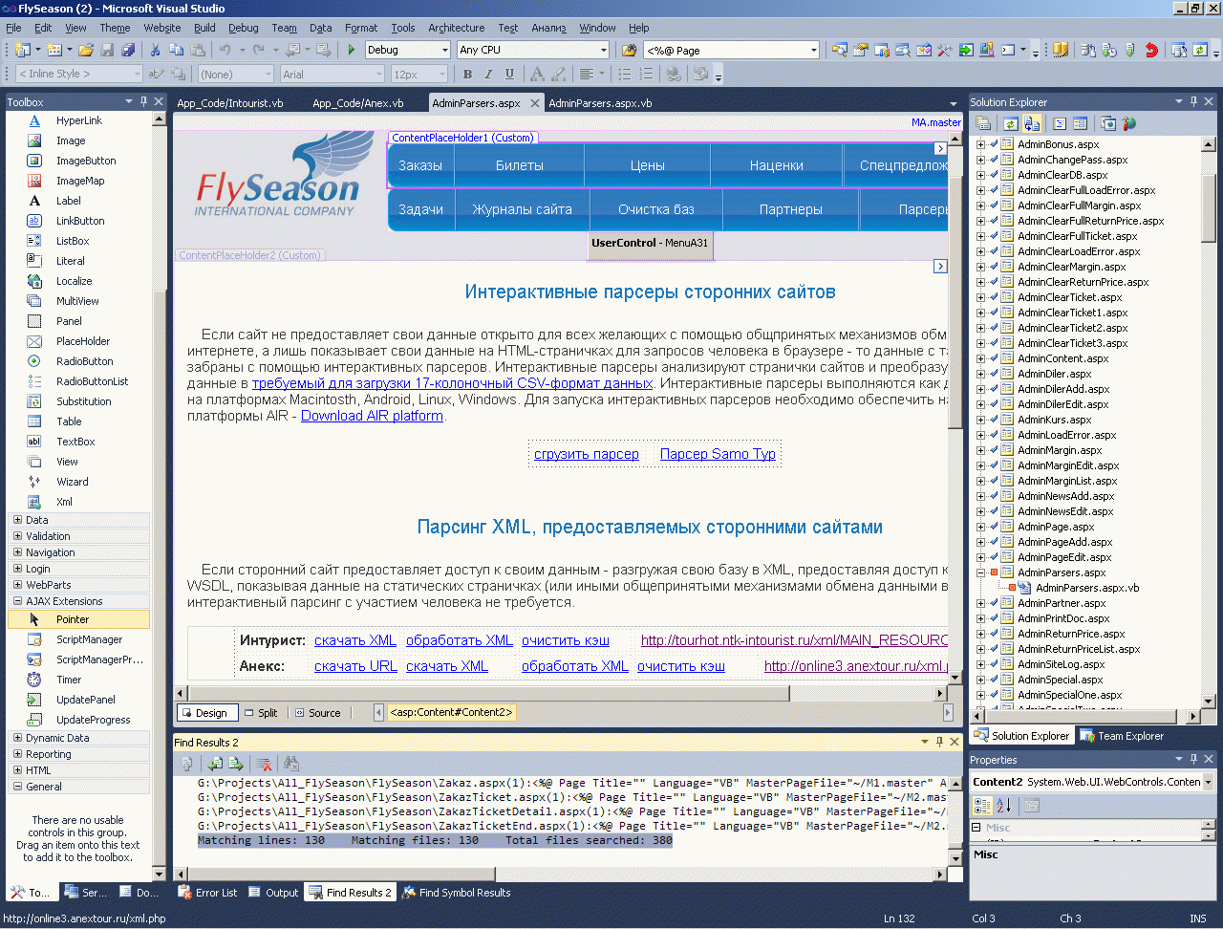
Task: Open the Team Explorer tab
Action: click(1123, 736)
